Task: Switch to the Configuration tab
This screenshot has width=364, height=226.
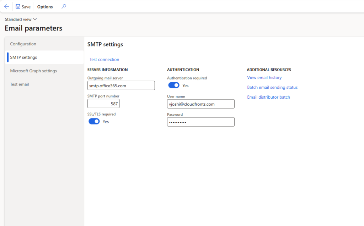Action: (x=23, y=44)
